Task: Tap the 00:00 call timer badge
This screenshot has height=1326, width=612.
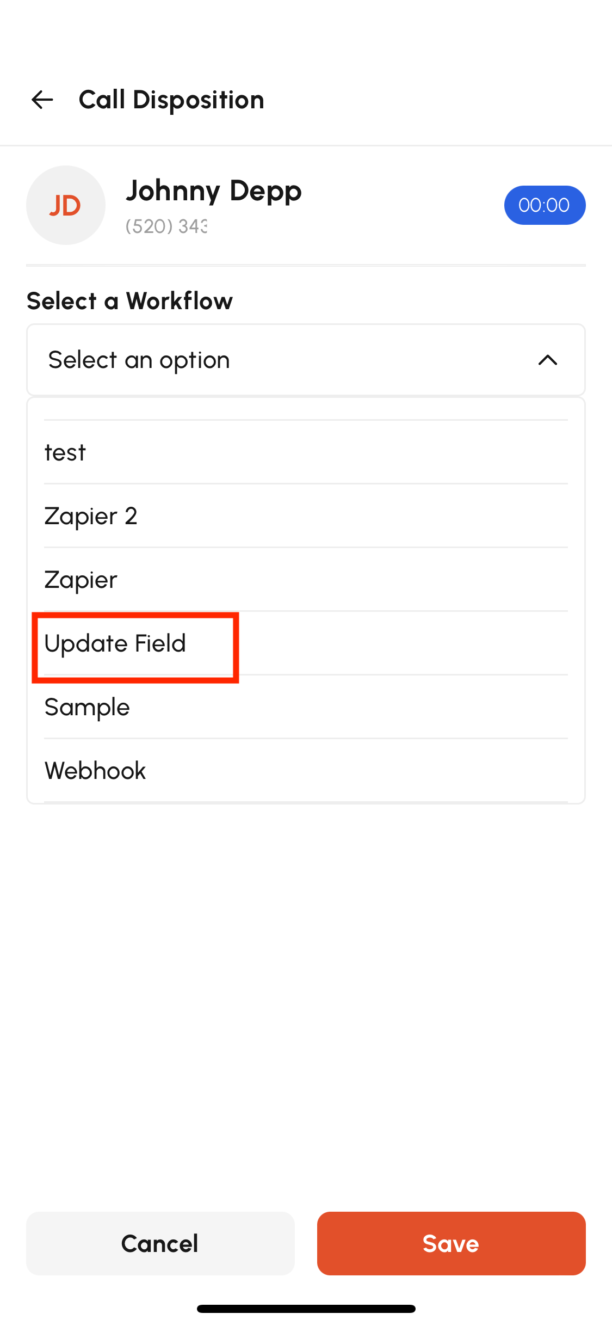Action: coord(545,205)
